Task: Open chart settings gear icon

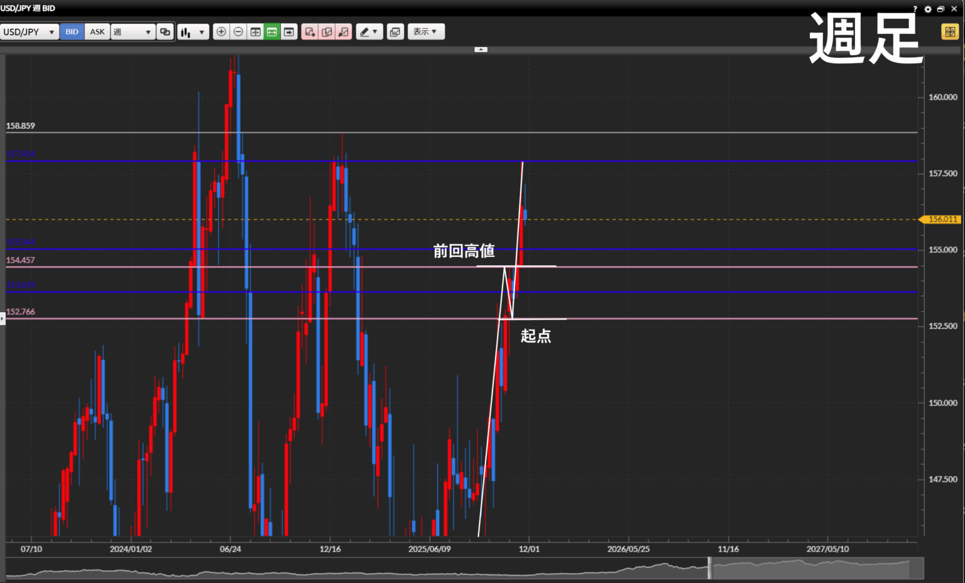Action: (x=928, y=9)
